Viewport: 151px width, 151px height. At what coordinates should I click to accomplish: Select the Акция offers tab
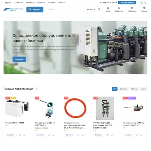click(x=144, y=89)
